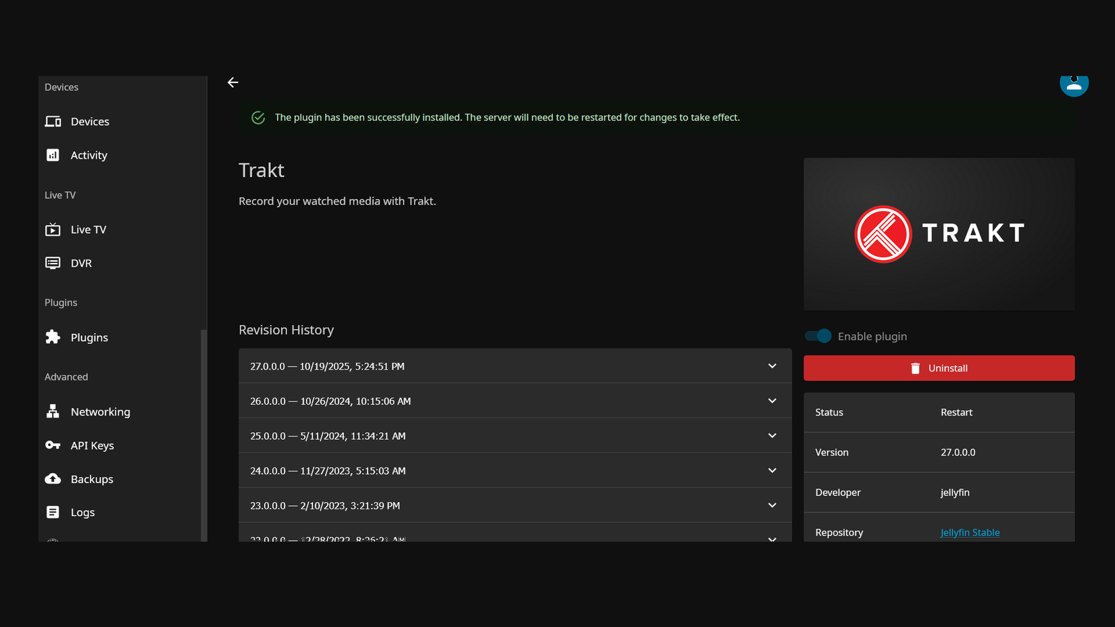This screenshot has height=627, width=1115.
Task: Open the Jellyfin Stable repository link
Action: [970, 532]
